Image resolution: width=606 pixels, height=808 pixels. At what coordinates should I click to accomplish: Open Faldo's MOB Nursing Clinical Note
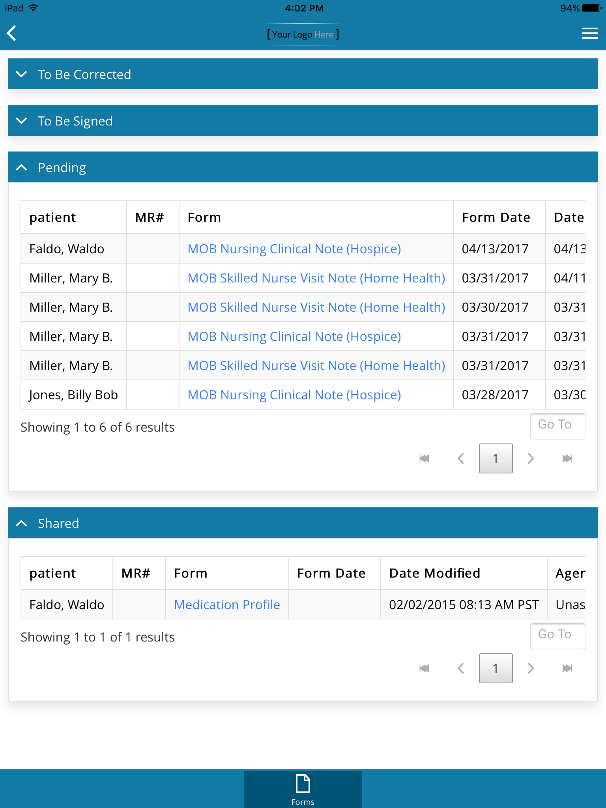point(294,249)
